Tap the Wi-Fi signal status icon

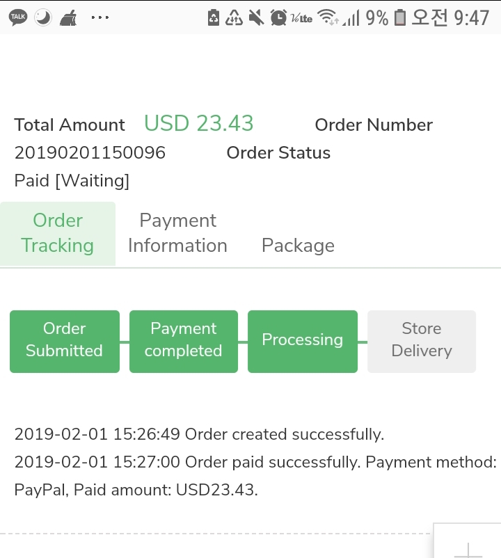[x=327, y=17]
